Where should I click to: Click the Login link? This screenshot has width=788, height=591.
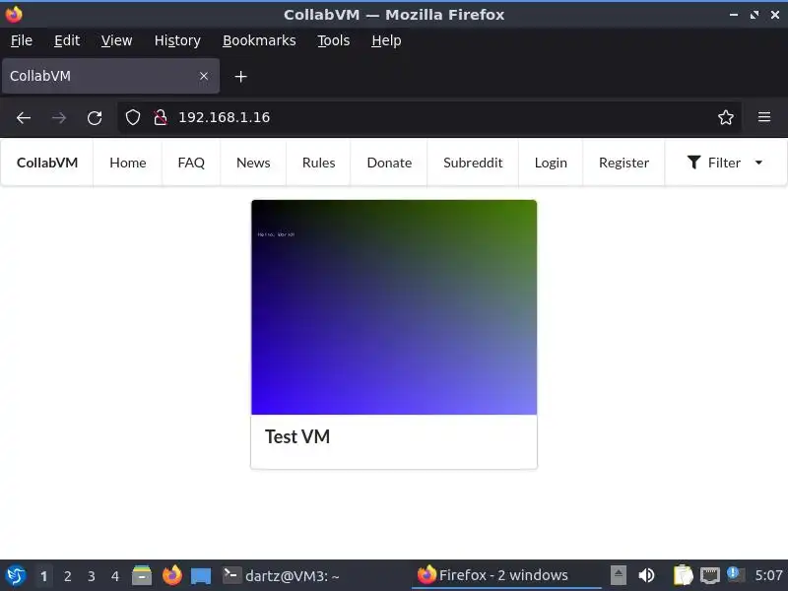tap(551, 163)
